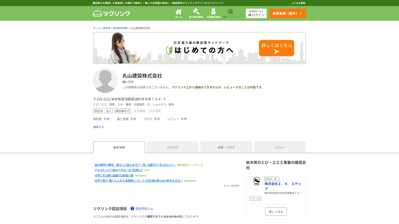Click 株式会社Ｉ．Ｋ ステップ company logo
The image size is (399, 224).
(x=256, y=183)
